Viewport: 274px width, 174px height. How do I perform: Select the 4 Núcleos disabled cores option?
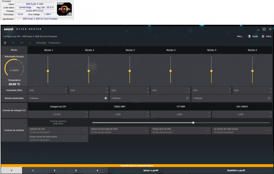[x=269, y=98]
